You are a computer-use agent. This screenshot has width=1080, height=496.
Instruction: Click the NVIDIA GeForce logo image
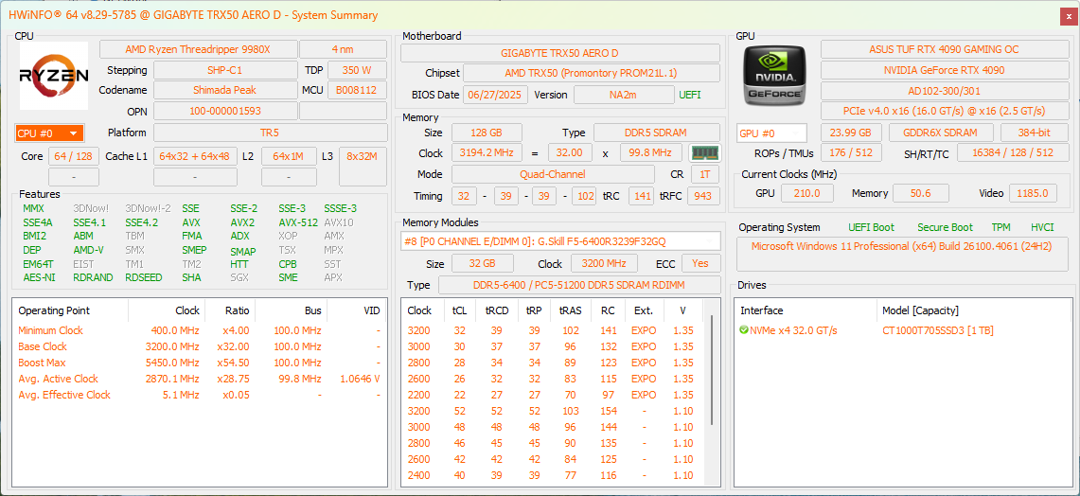coord(775,76)
